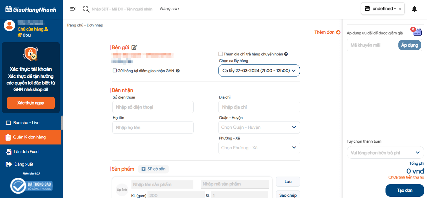Click the 'Xác thực ngay' button
Viewport: 427px width, 198px height.
tap(31, 103)
